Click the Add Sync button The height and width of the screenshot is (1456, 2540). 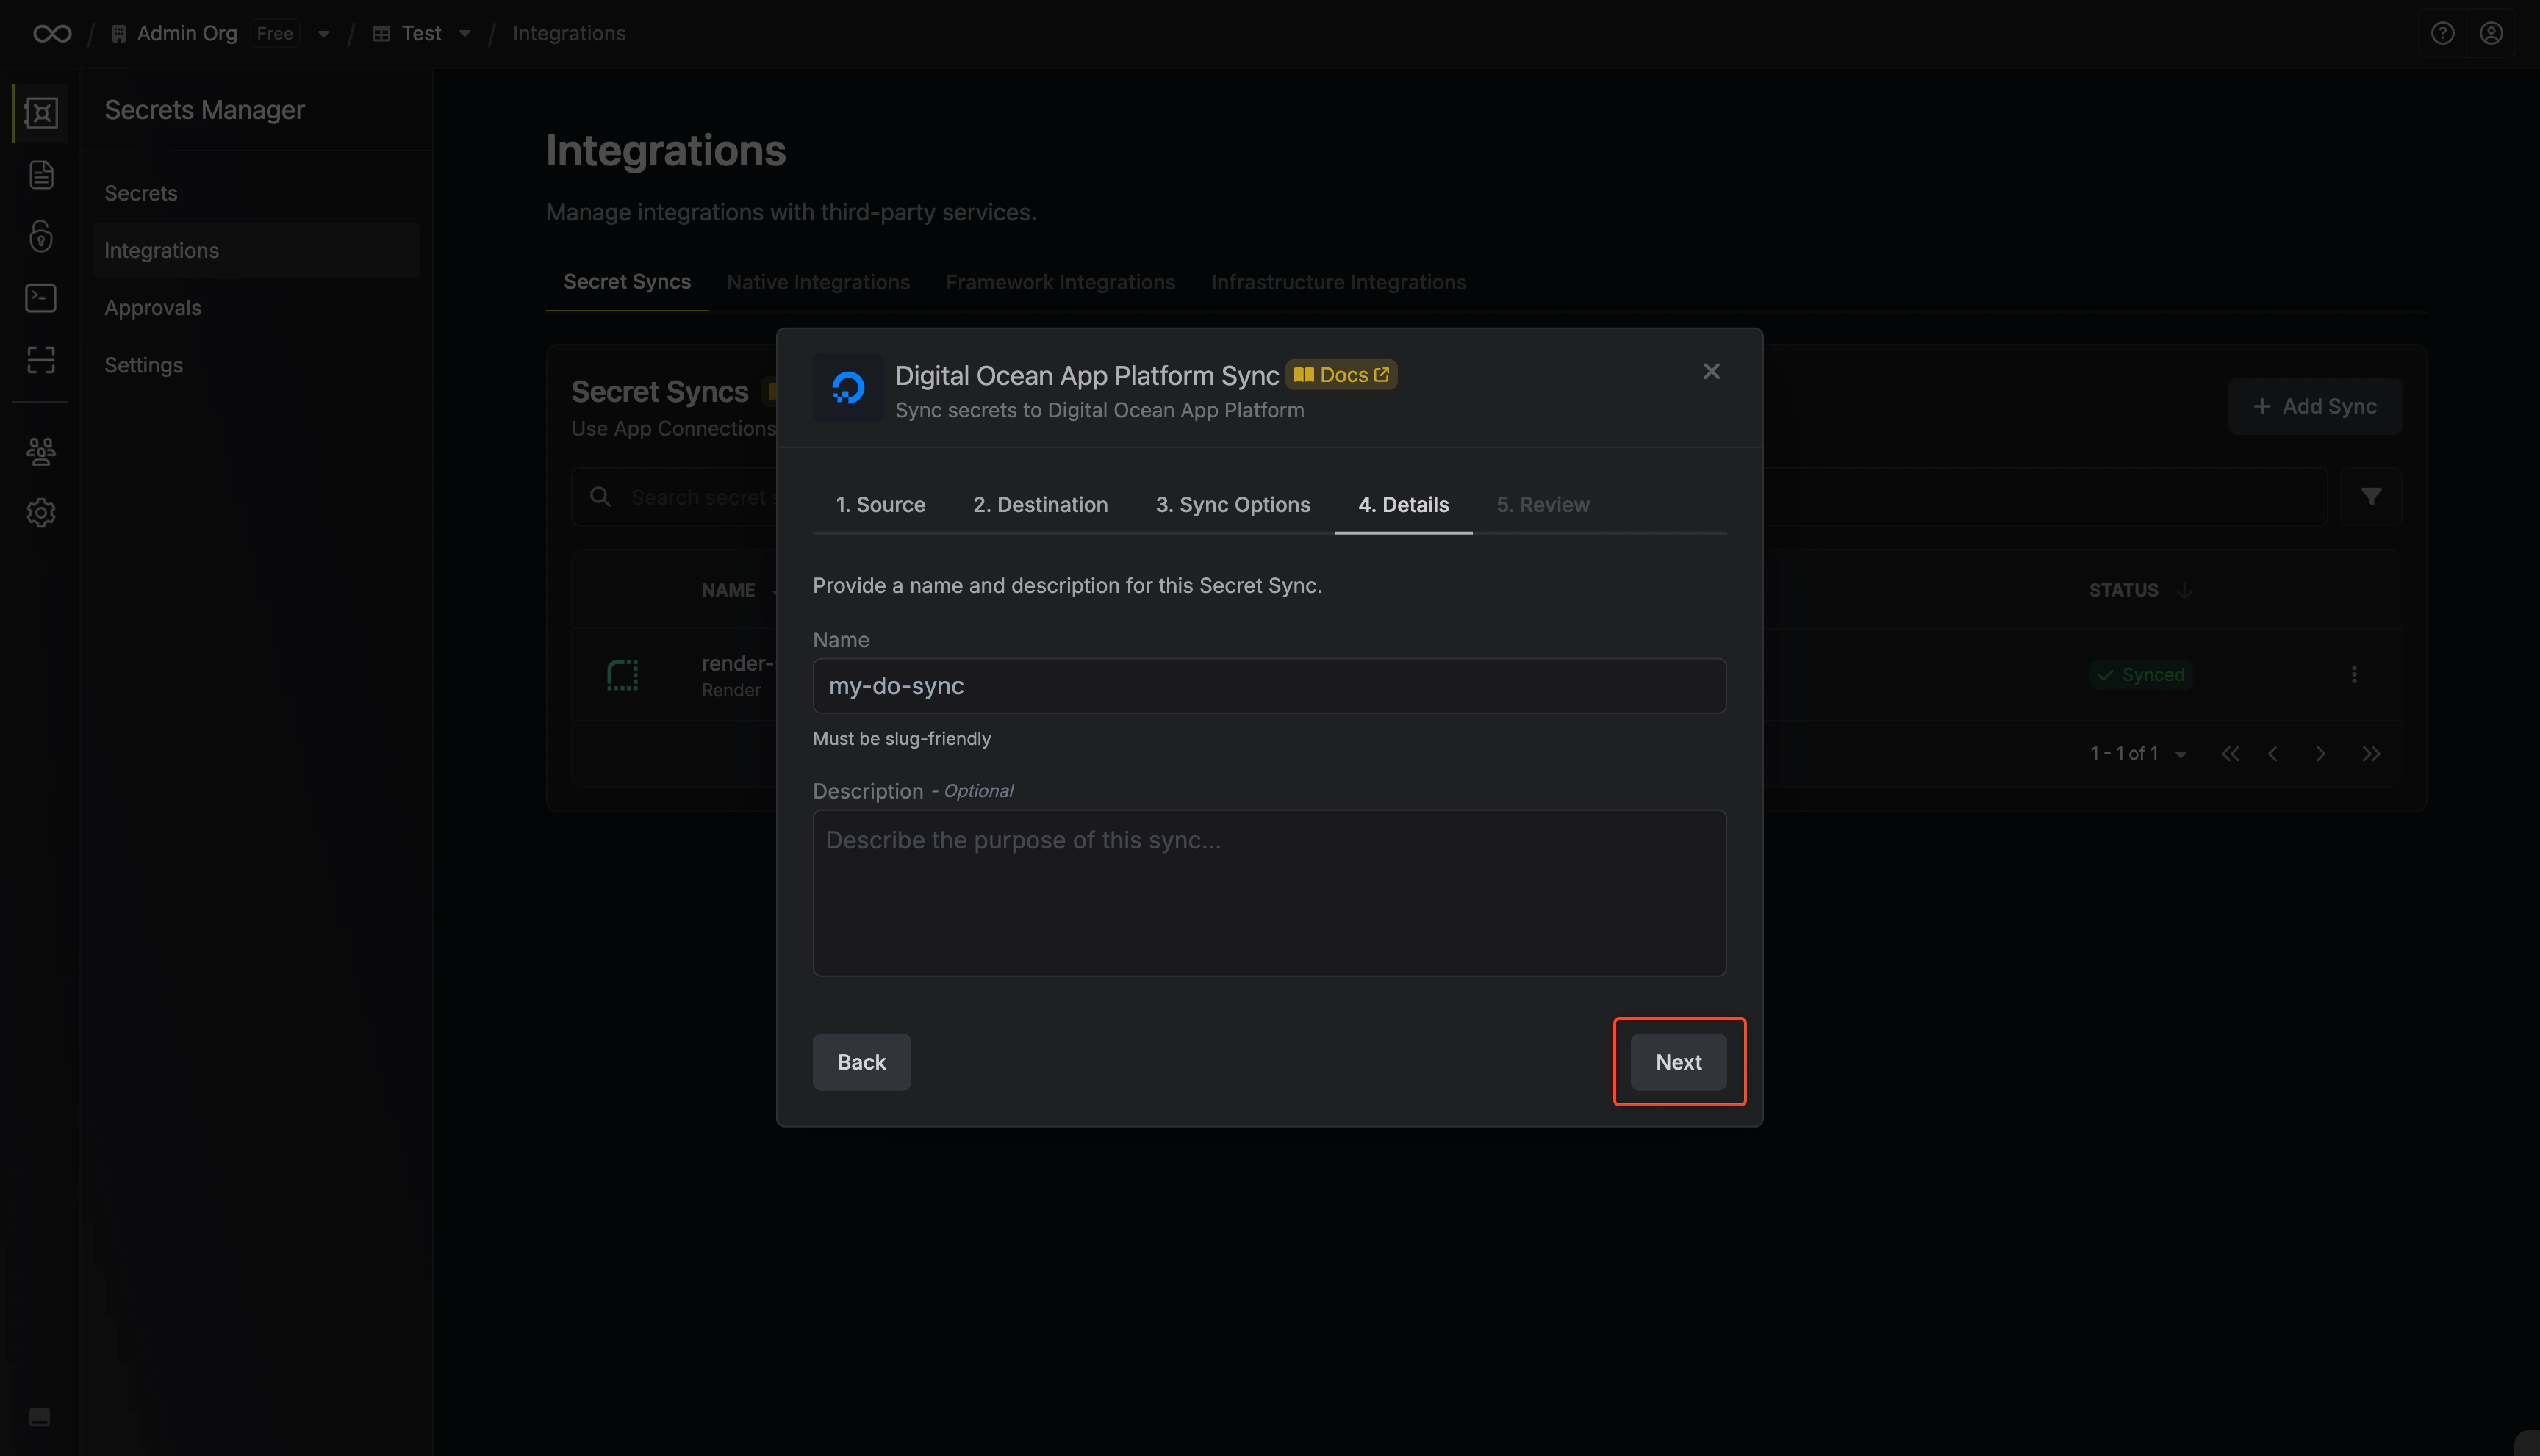tap(2314, 406)
